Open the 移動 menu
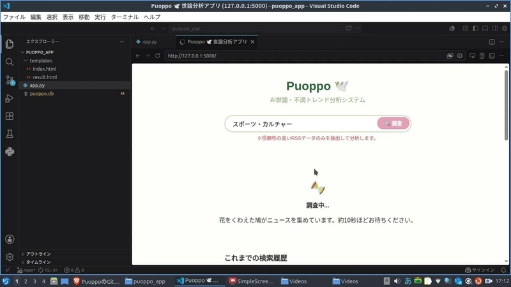 click(x=84, y=17)
